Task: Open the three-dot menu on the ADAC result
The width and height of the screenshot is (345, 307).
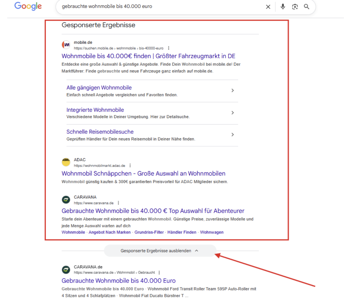Action: 130,165
